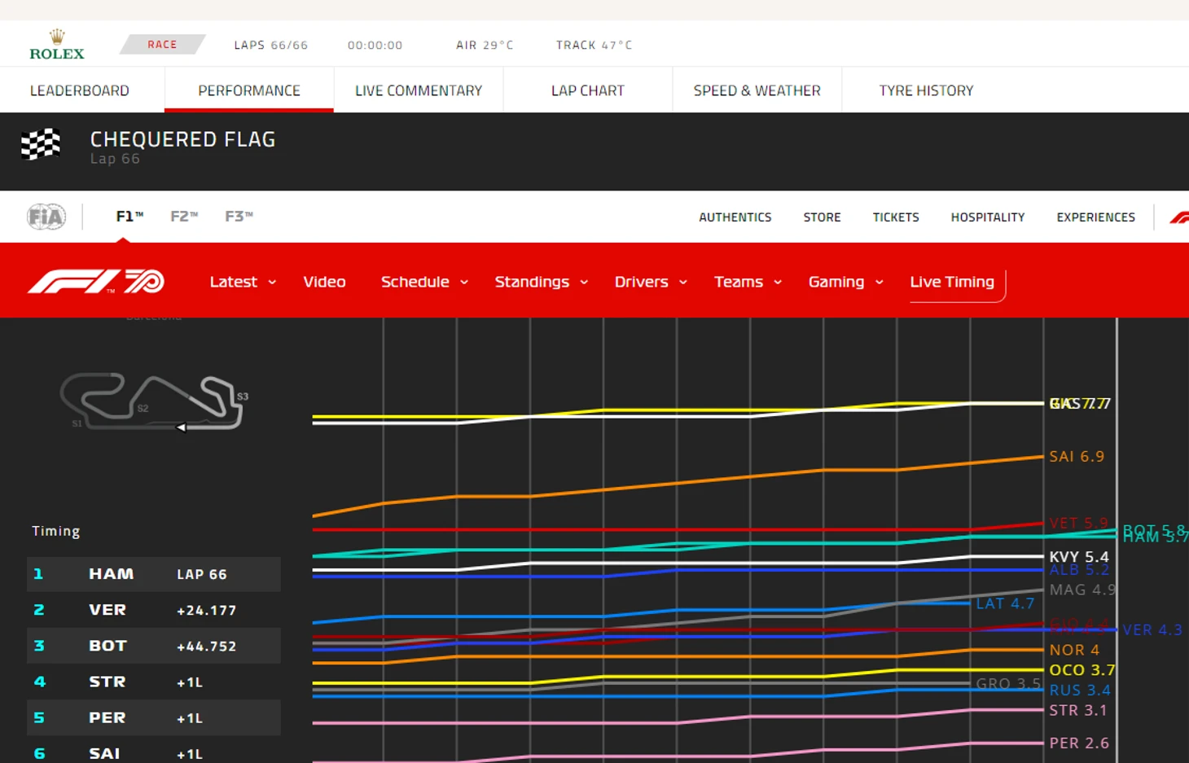Open the Authentics link
Viewport: 1189px width, 763px height.
pyautogui.click(x=735, y=217)
